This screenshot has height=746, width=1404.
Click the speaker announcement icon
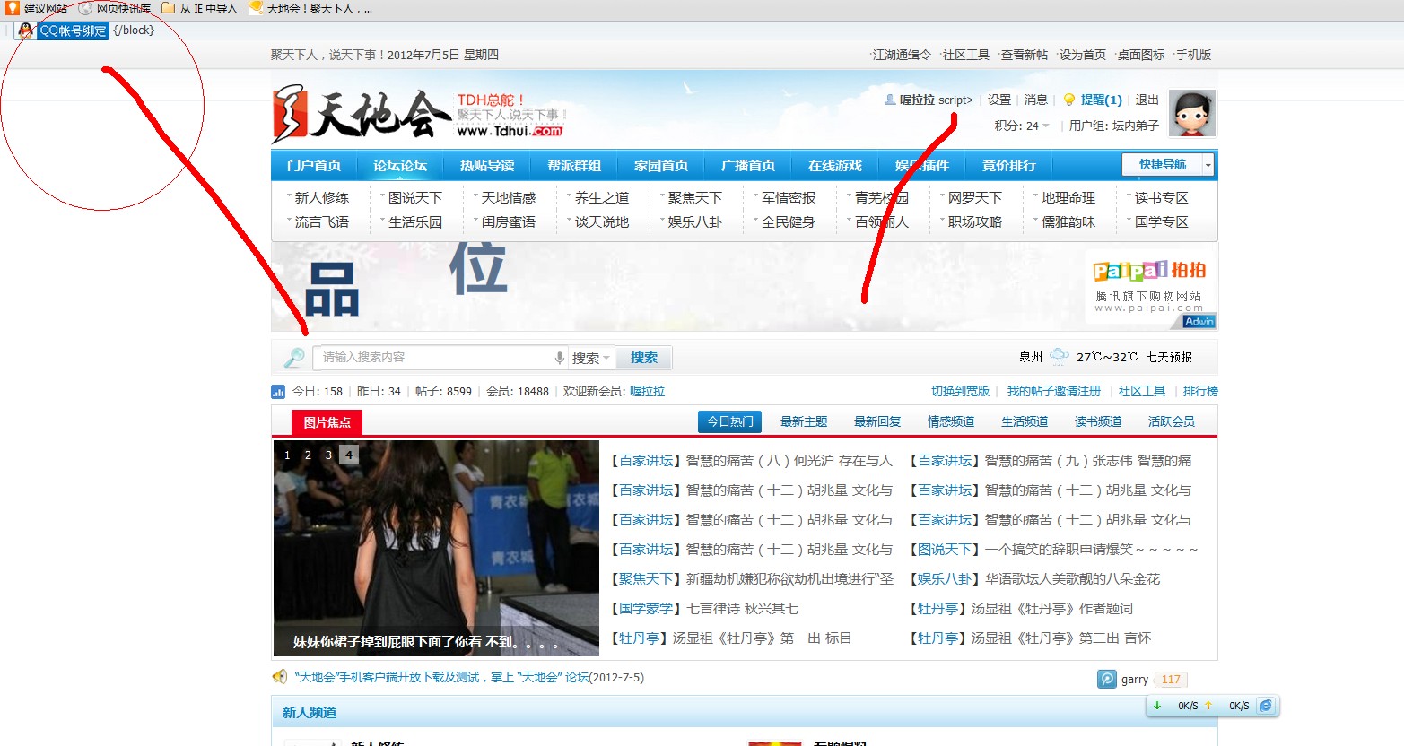pos(280,677)
